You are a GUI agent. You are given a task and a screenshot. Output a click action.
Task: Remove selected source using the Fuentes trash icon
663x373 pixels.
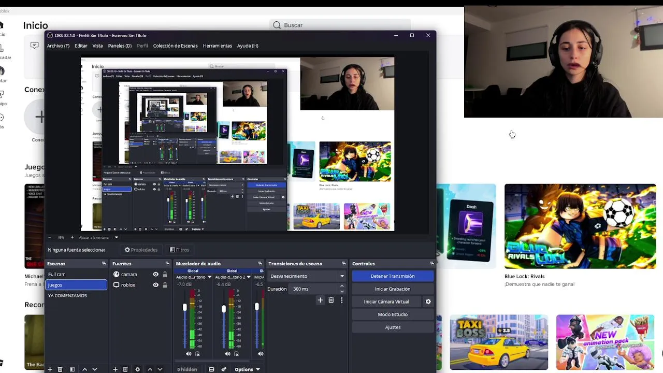(x=125, y=369)
